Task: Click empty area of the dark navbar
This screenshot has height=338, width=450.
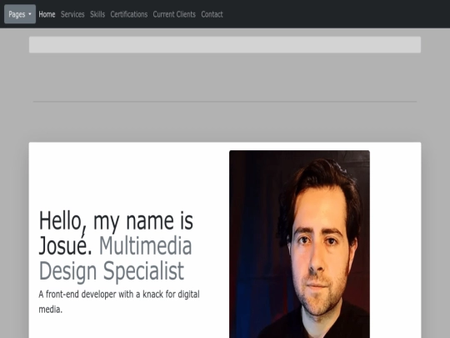Action: click(336, 14)
